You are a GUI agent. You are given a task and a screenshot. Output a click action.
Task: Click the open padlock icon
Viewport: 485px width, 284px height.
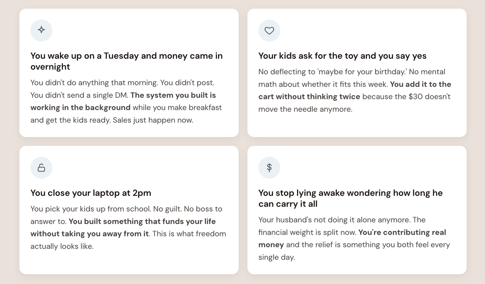pyautogui.click(x=41, y=168)
